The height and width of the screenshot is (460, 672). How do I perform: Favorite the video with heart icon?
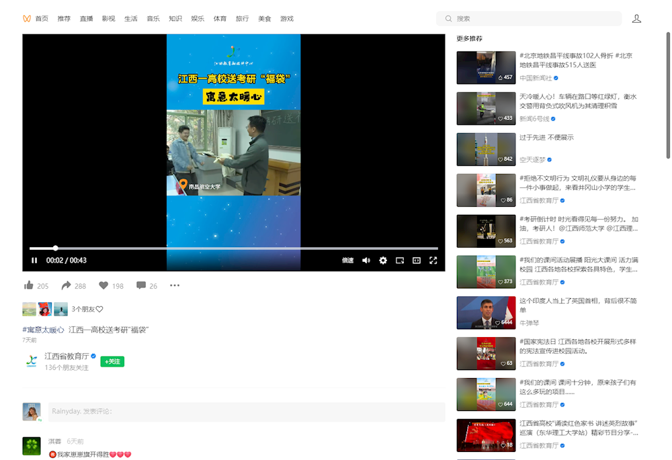click(x=103, y=285)
